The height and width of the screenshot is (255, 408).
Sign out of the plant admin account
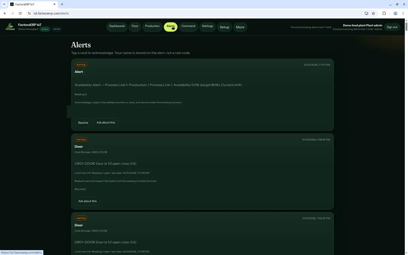[392, 27]
